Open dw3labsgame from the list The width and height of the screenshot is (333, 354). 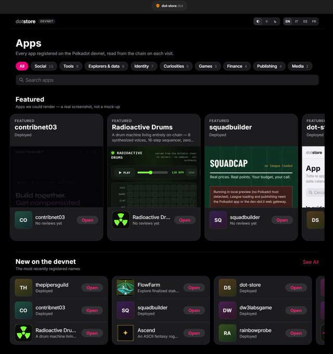(296, 310)
